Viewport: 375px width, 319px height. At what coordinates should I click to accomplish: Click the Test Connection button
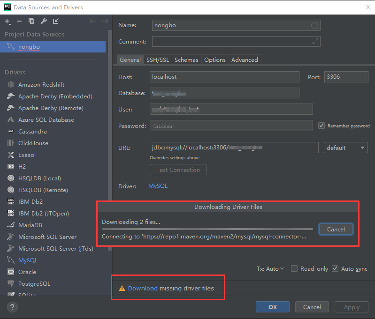pos(178,170)
